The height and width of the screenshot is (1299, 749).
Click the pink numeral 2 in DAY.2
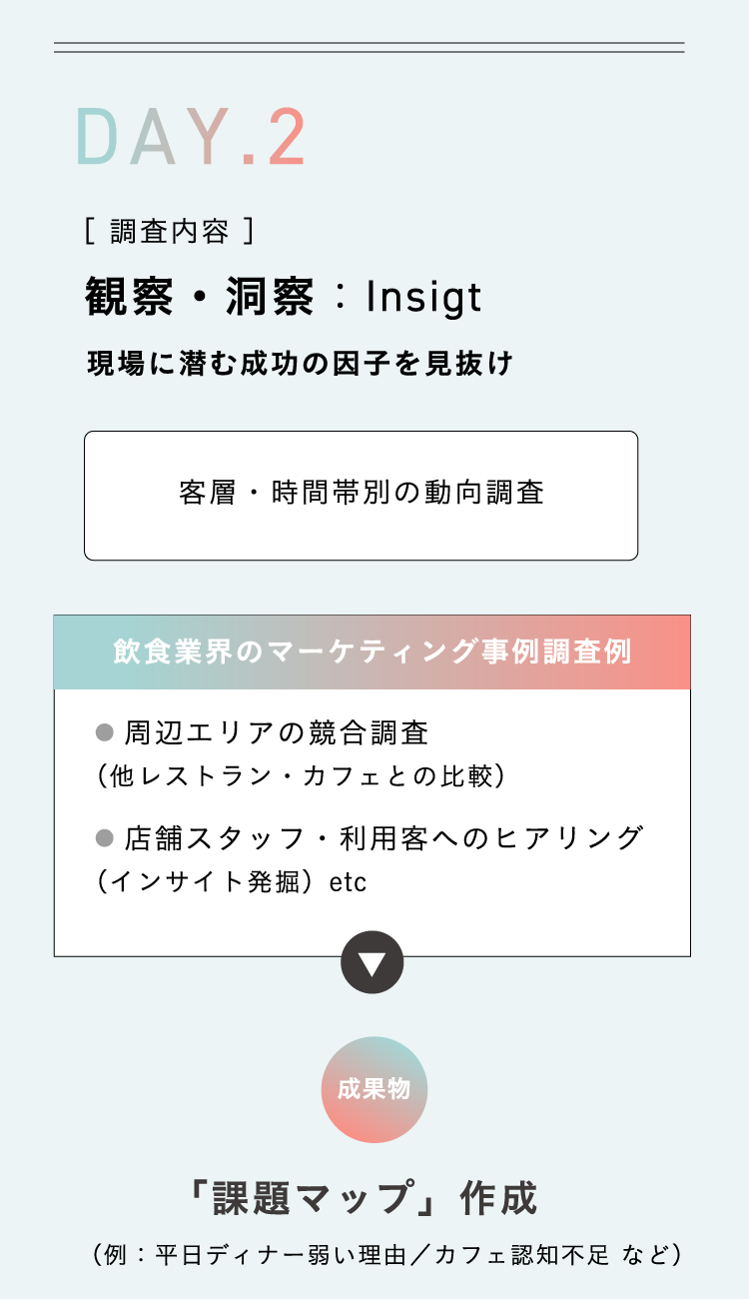(287, 137)
